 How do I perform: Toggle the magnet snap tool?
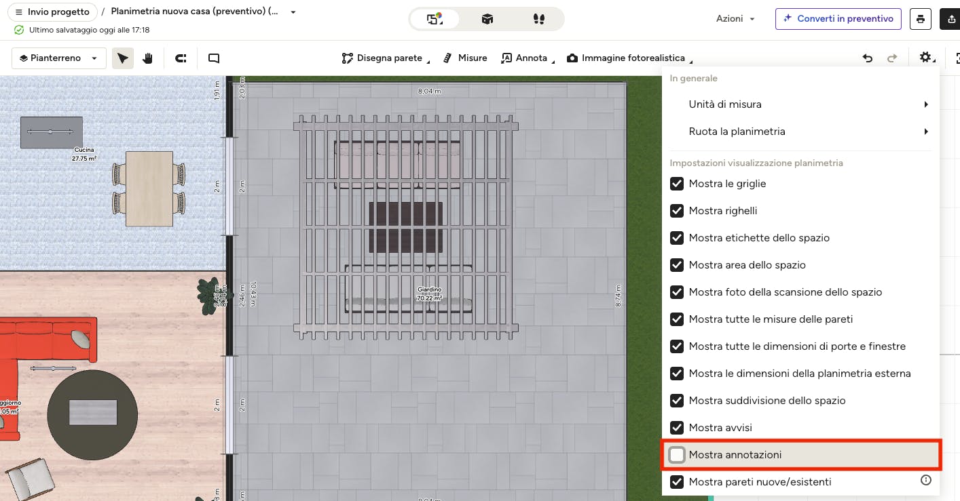click(x=181, y=58)
